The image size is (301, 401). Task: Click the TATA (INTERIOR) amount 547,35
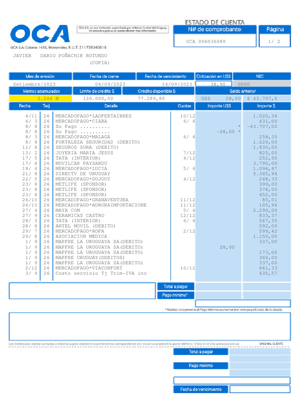[x=268, y=221]
